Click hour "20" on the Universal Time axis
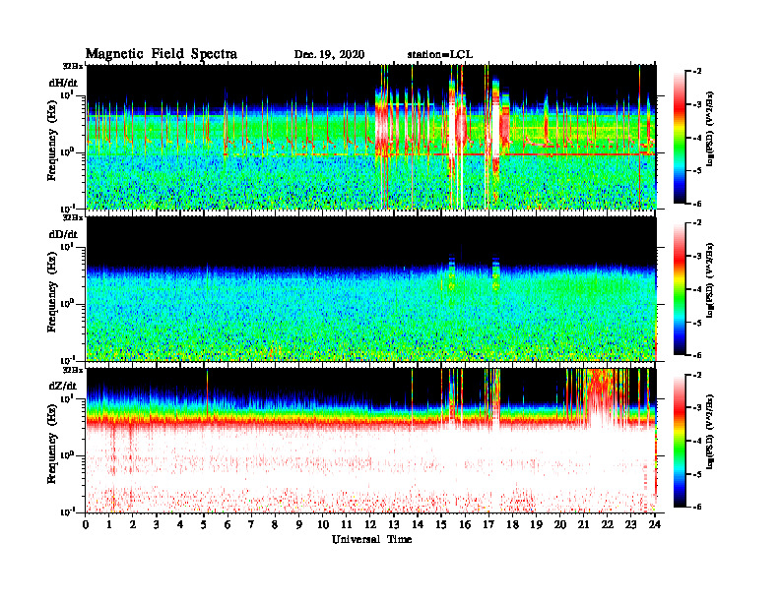The image size is (780, 602). tap(560, 524)
